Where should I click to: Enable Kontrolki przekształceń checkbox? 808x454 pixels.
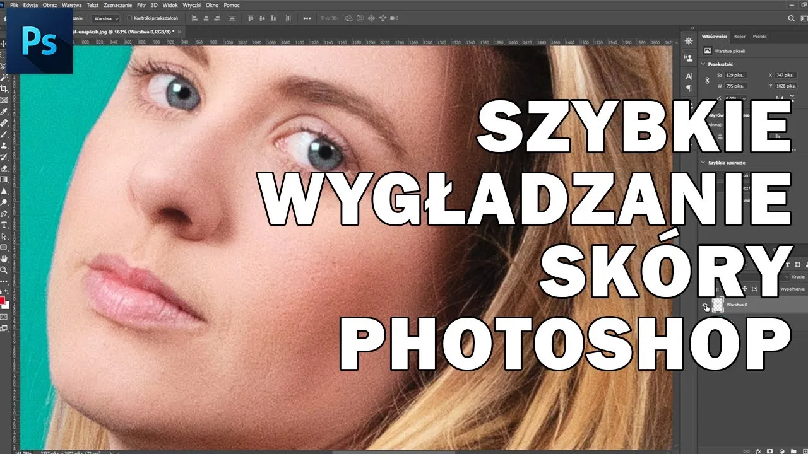129,18
